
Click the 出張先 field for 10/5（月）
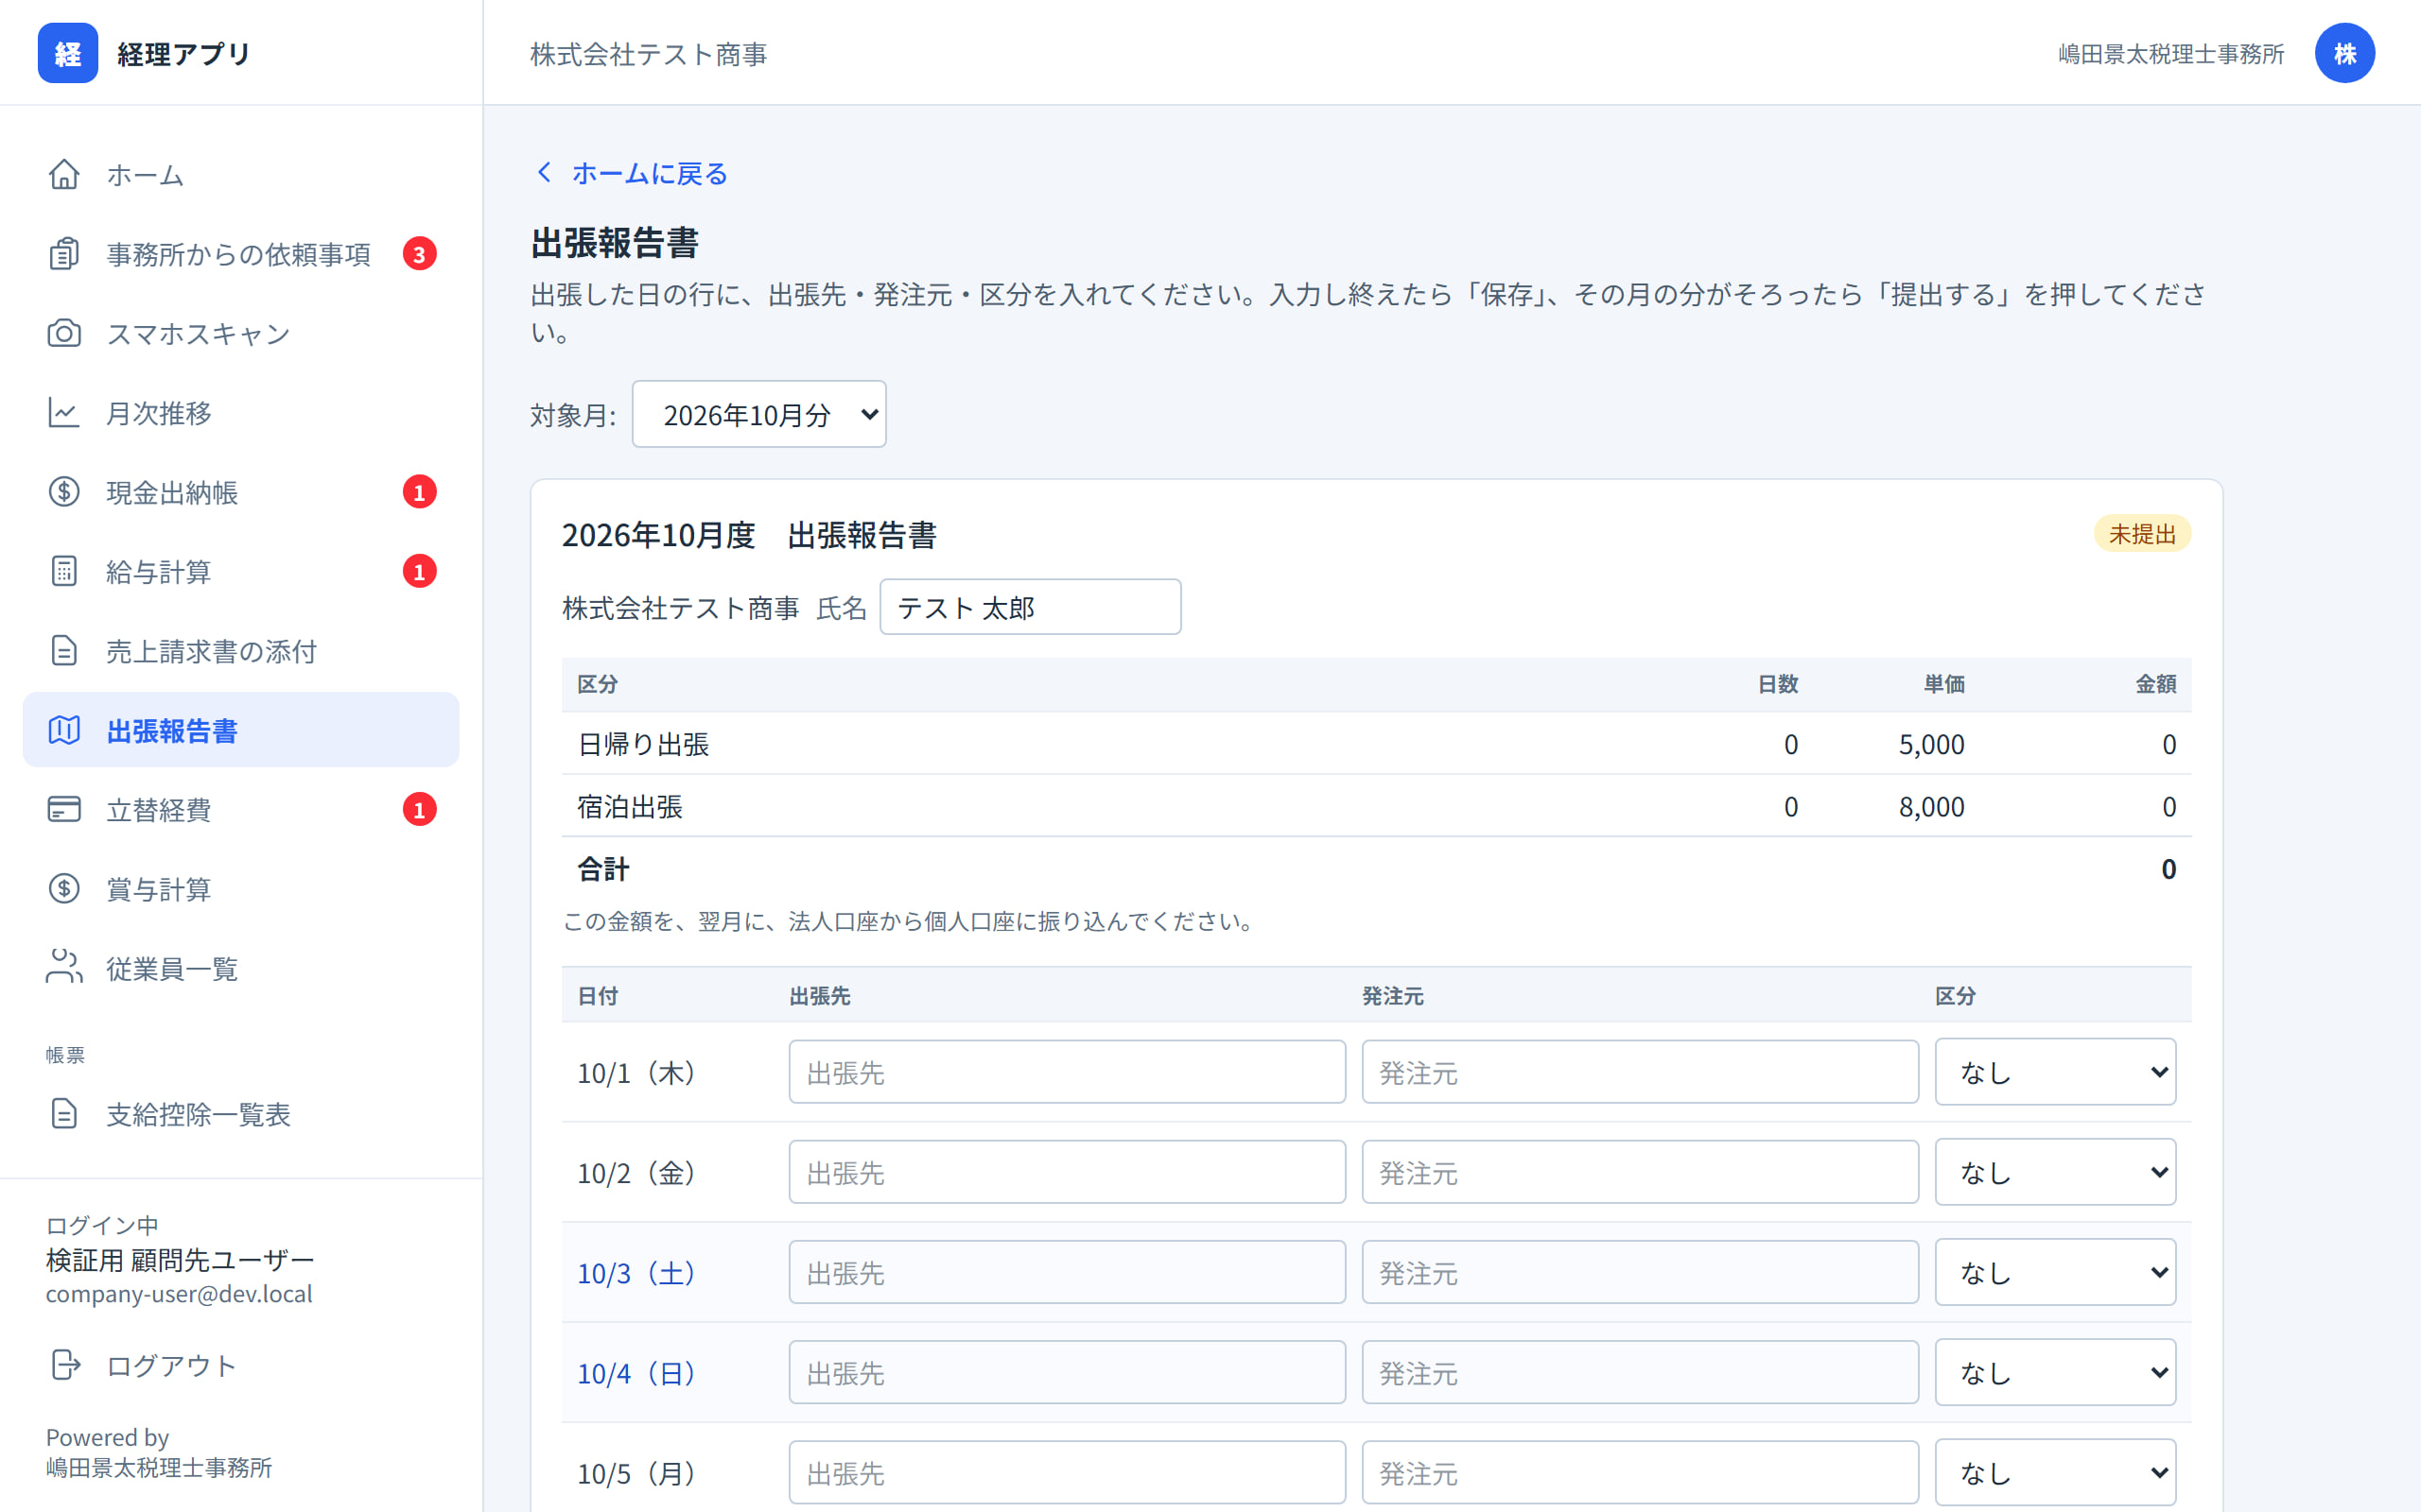click(x=1067, y=1472)
